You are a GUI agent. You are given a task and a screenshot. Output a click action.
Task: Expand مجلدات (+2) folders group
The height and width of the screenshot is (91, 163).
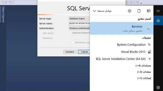coord(144,72)
